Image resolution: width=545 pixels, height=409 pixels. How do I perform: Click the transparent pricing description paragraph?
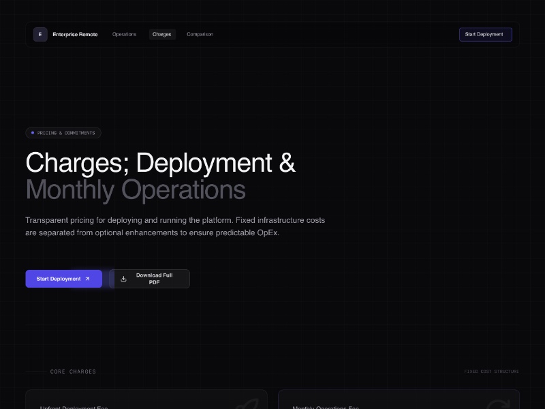pos(175,226)
